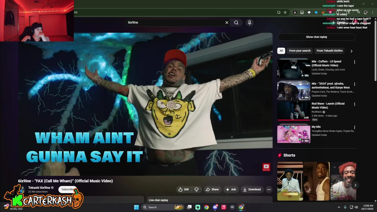
Task: Open Discord from the taskbar
Action: [215, 207]
